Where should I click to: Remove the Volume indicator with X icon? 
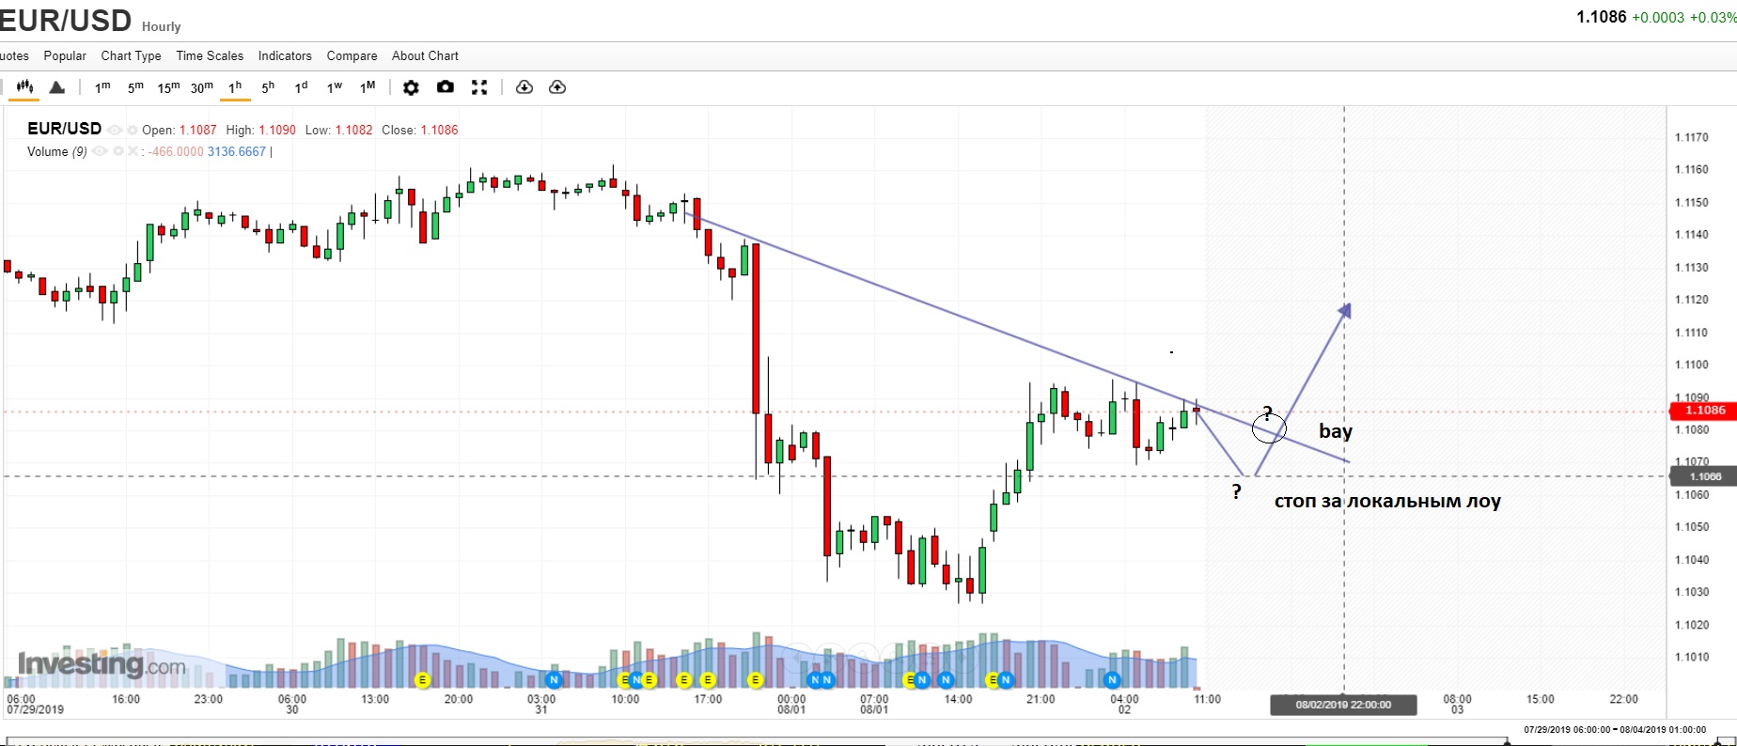coord(133,151)
